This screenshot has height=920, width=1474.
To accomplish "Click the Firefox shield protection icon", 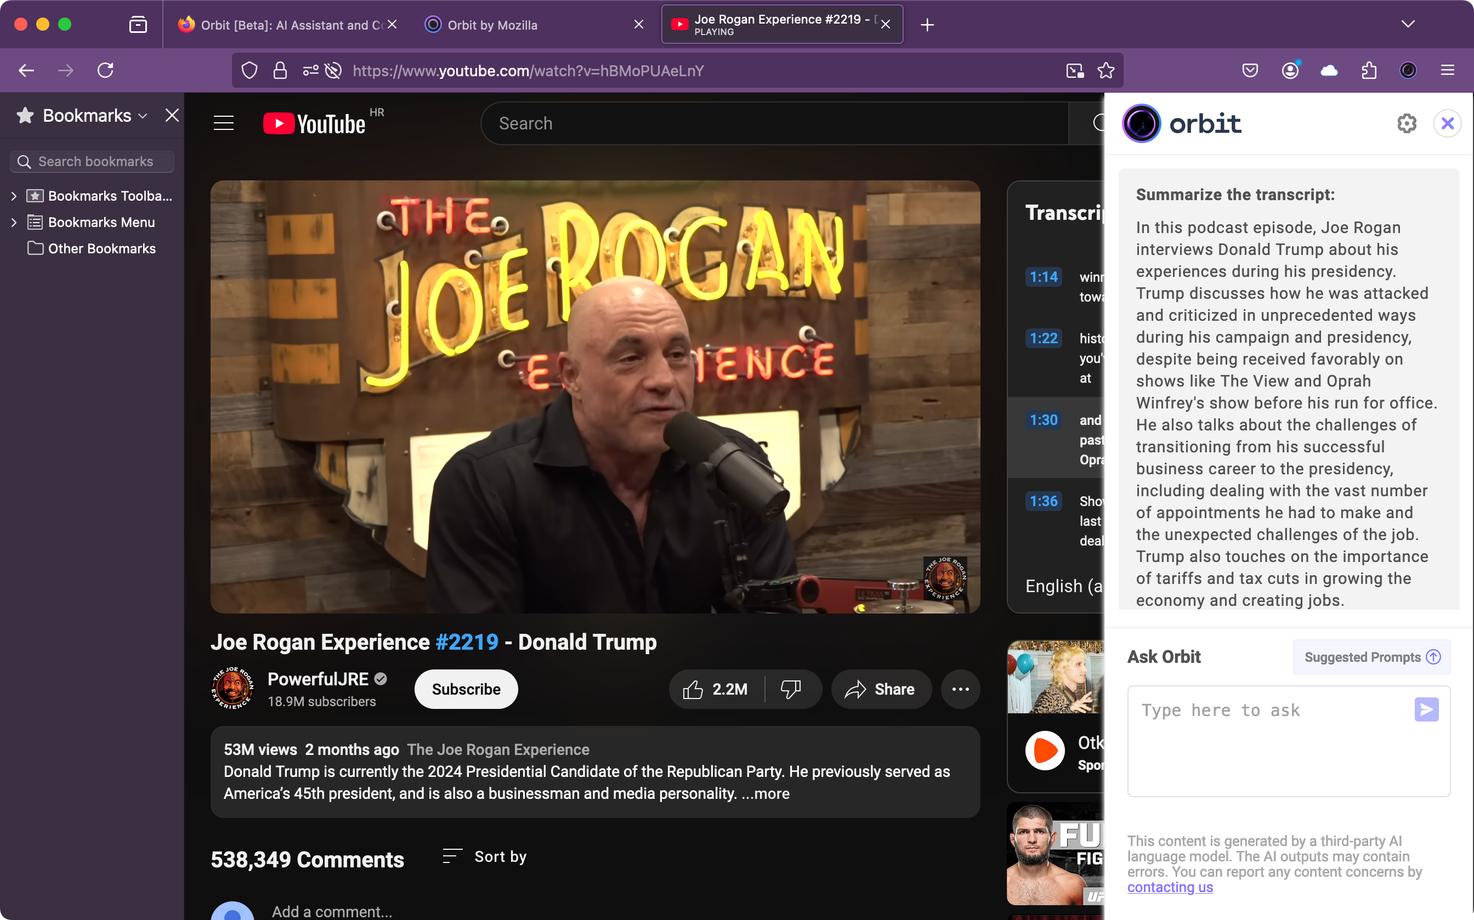I will pyautogui.click(x=249, y=71).
